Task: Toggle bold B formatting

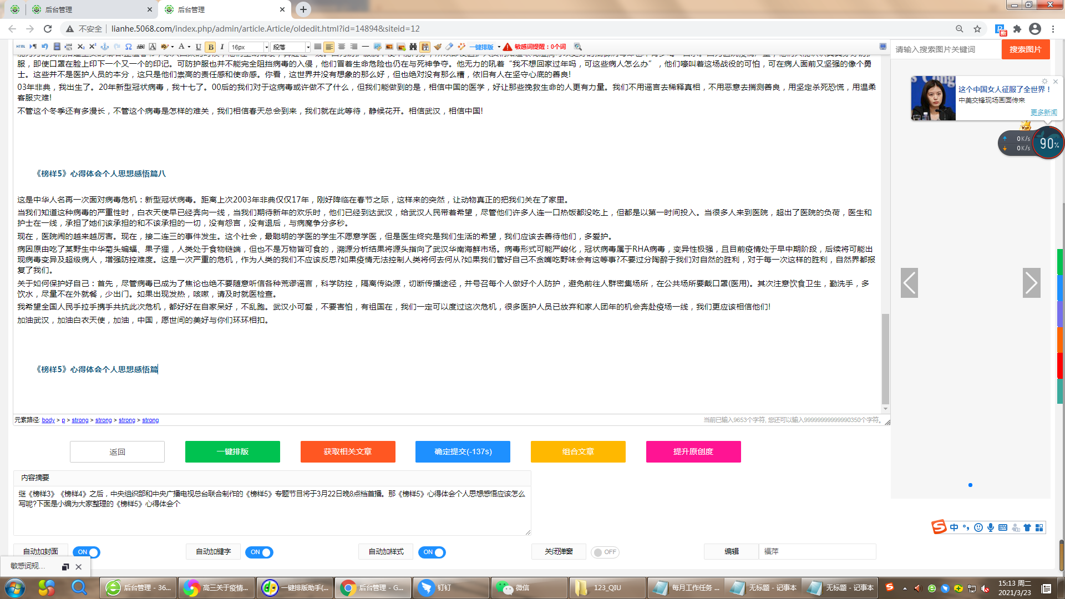Action: coord(210,47)
